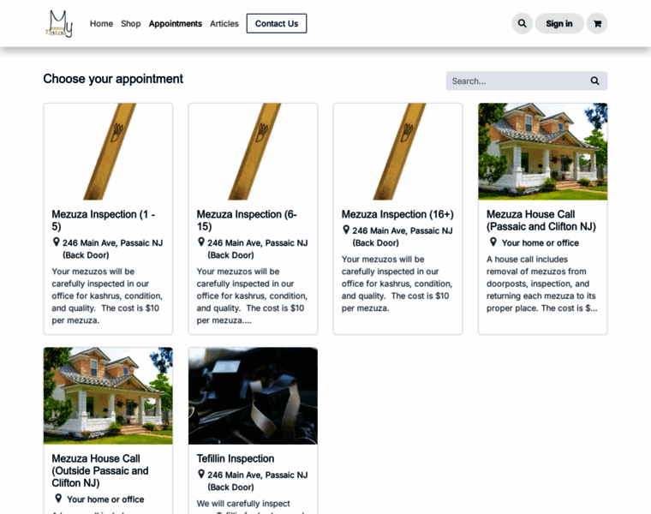This screenshot has width=651, height=514.
Task: Click house photo on Outside Passaic card
Action: tap(108, 396)
